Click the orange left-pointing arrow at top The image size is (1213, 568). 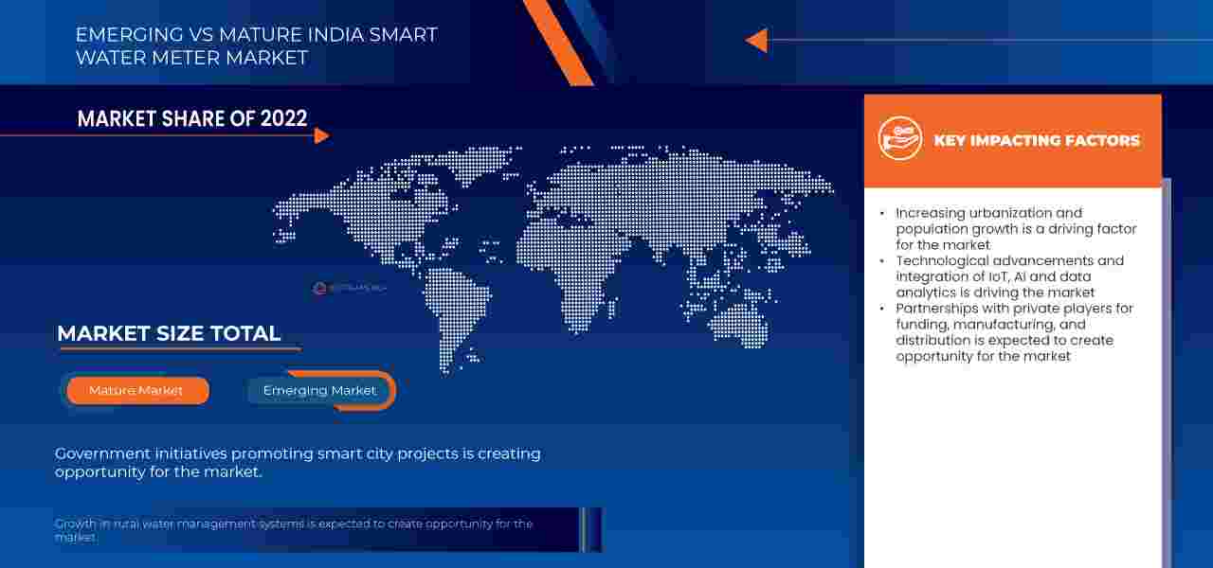[756, 40]
